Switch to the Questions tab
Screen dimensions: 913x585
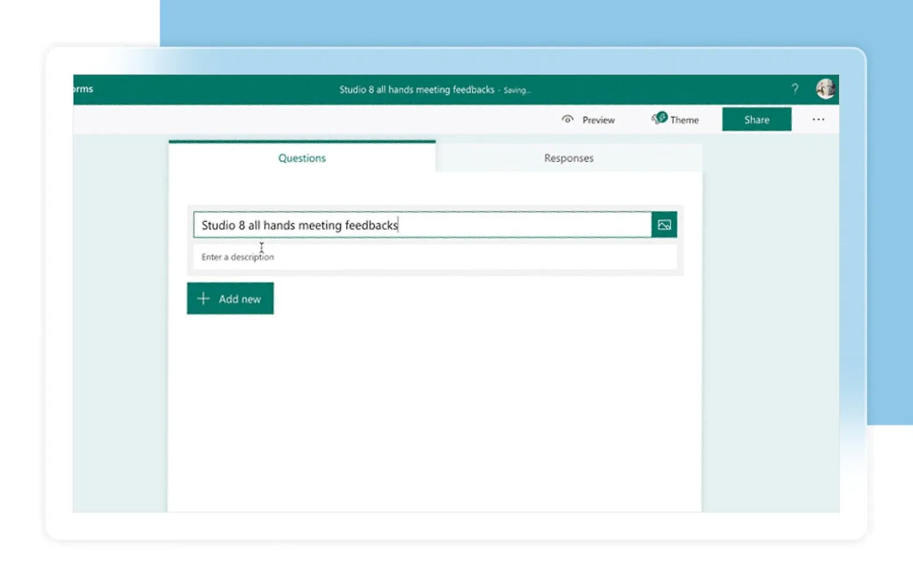302,158
